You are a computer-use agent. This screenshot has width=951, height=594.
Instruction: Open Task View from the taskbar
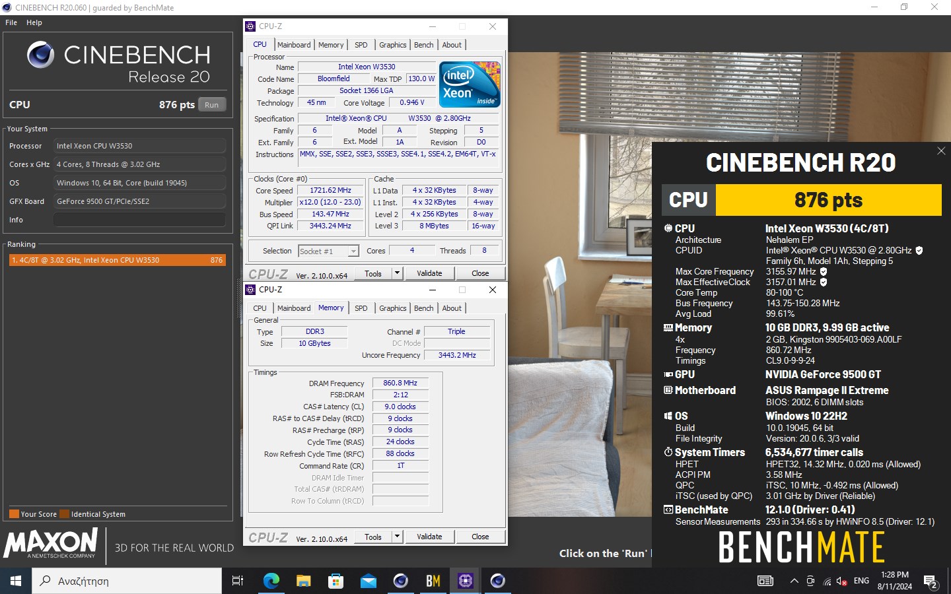click(238, 581)
